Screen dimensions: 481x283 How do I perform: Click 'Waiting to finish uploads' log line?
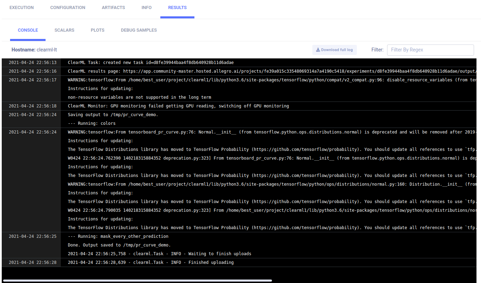[x=160, y=254]
